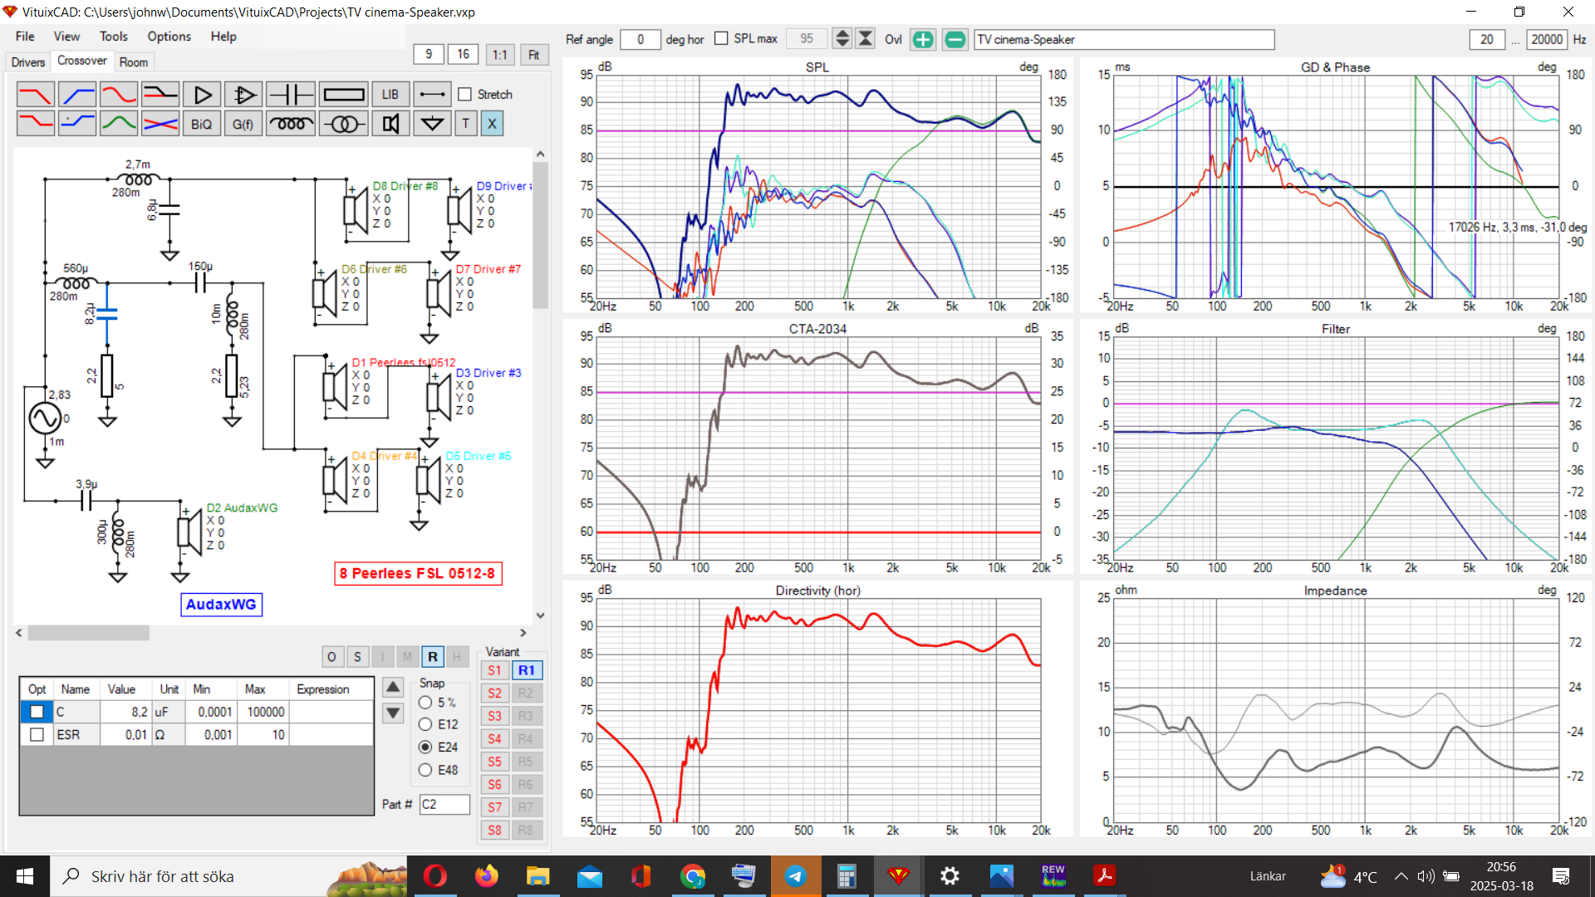Edit the 20000 Hz upper frequency field
The height and width of the screenshot is (897, 1595).
pos(1547,39)
